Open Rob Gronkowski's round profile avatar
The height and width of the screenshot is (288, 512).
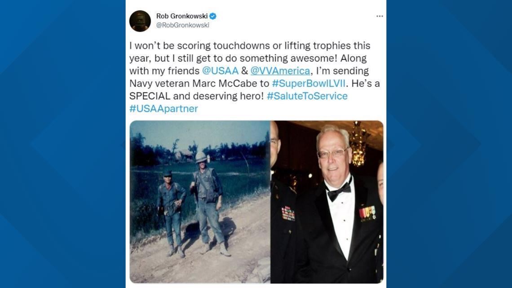(x=140, y=21)
